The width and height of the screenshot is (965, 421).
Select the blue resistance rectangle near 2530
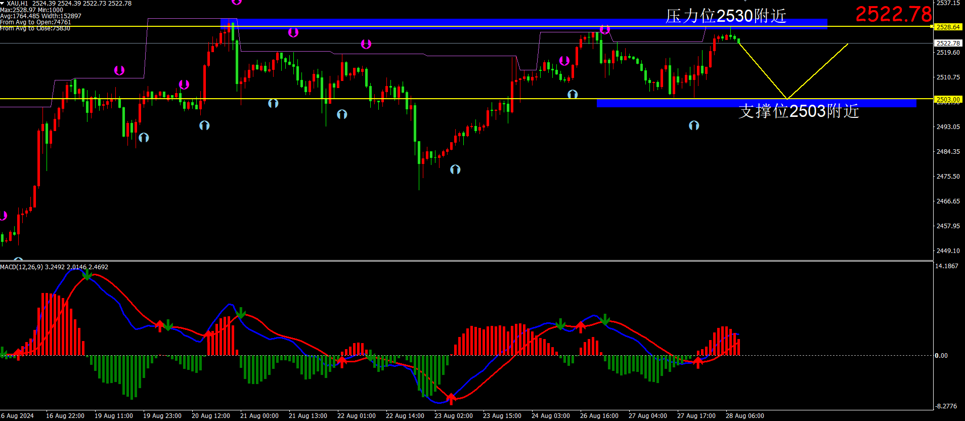click(x=524, y=24)
